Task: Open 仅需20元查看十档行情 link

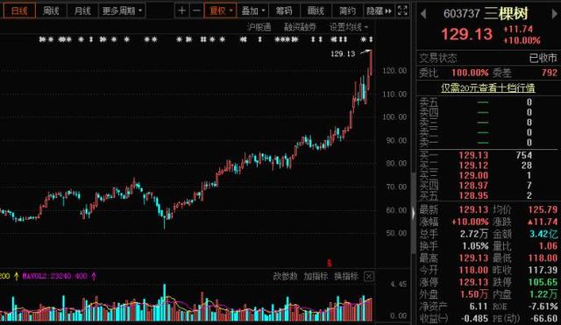Action: coord(487,88)
